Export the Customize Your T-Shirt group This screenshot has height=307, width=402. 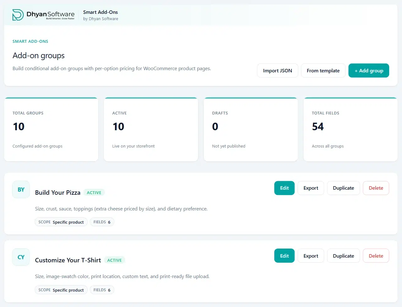click(x=311, y=256)
